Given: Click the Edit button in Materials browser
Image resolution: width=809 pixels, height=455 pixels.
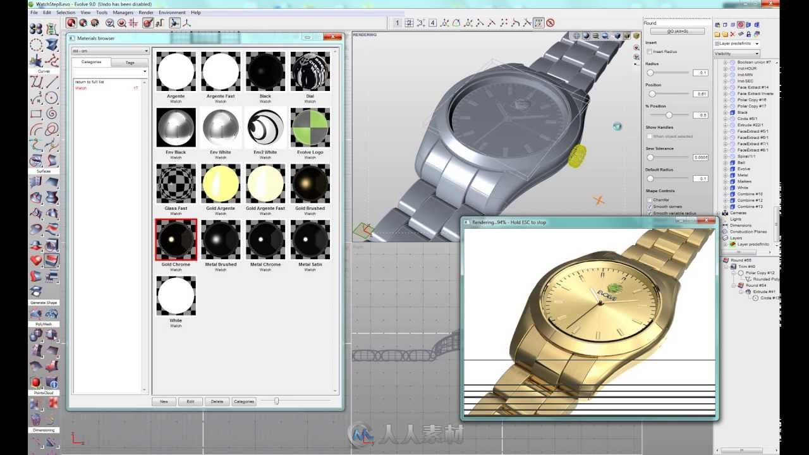Looking at the screenshot, I should tap(190, 401).
